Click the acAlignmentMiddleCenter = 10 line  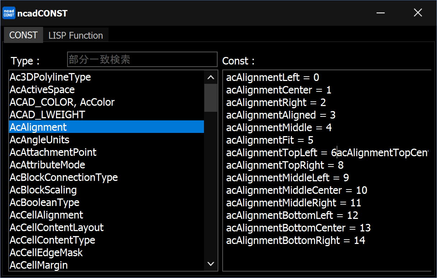click(x=297, y=190)
